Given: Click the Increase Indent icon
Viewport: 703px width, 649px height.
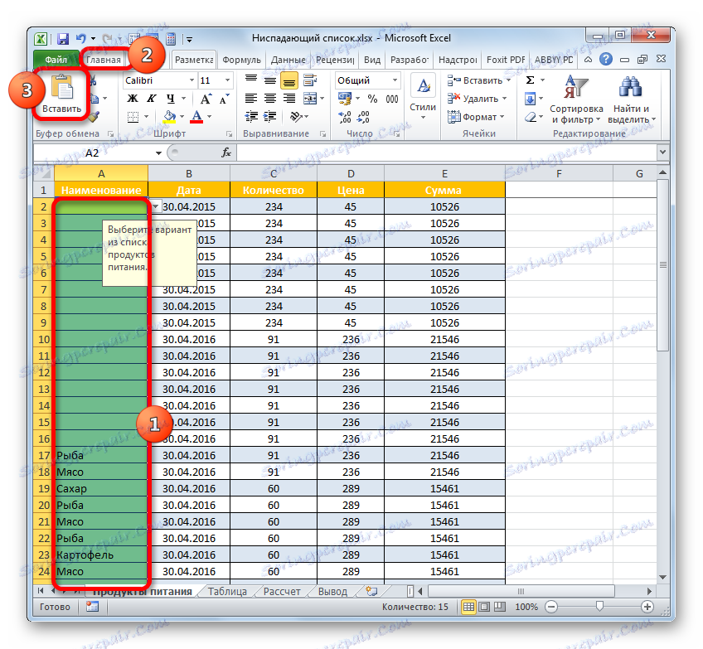Looking at the screenshot, I should (x=270, y=117).
